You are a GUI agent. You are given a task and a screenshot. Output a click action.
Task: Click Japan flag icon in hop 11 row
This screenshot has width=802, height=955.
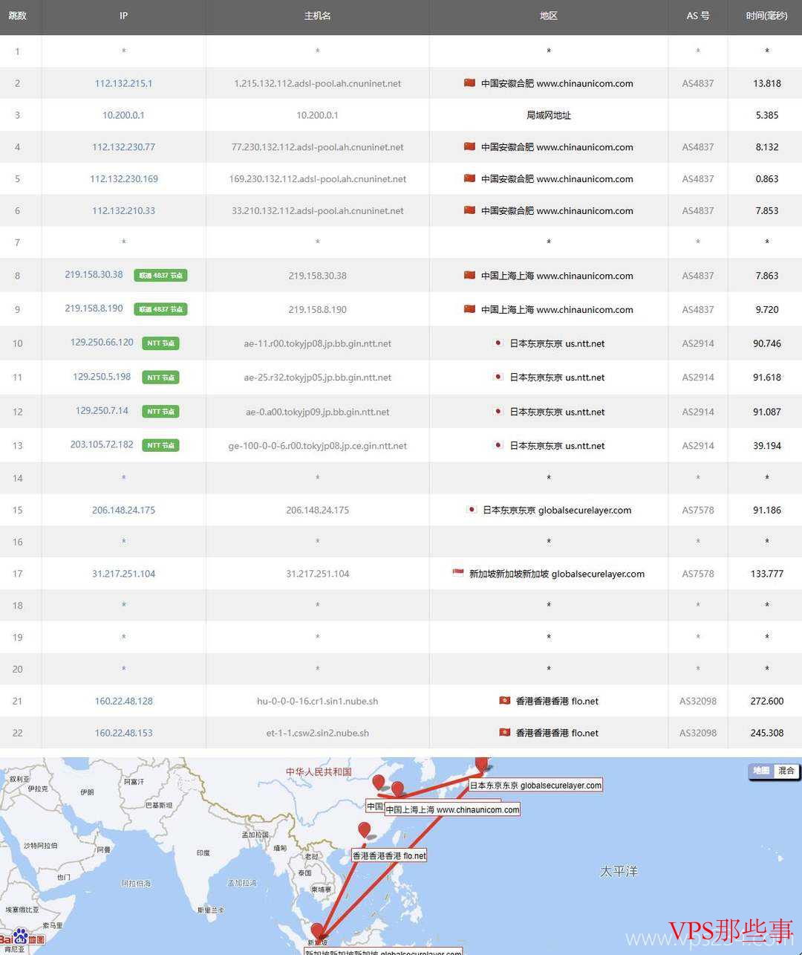(499, 377)
